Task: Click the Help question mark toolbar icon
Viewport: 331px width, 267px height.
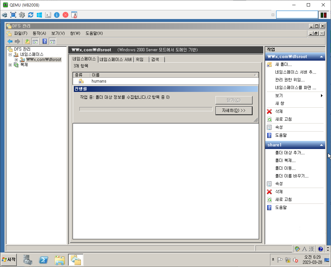Action: click(x=45, y=41)
